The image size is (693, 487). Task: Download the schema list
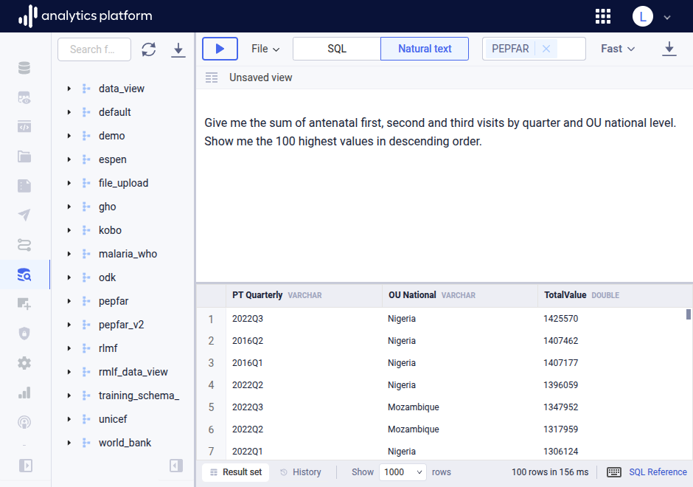pos(178,49)
